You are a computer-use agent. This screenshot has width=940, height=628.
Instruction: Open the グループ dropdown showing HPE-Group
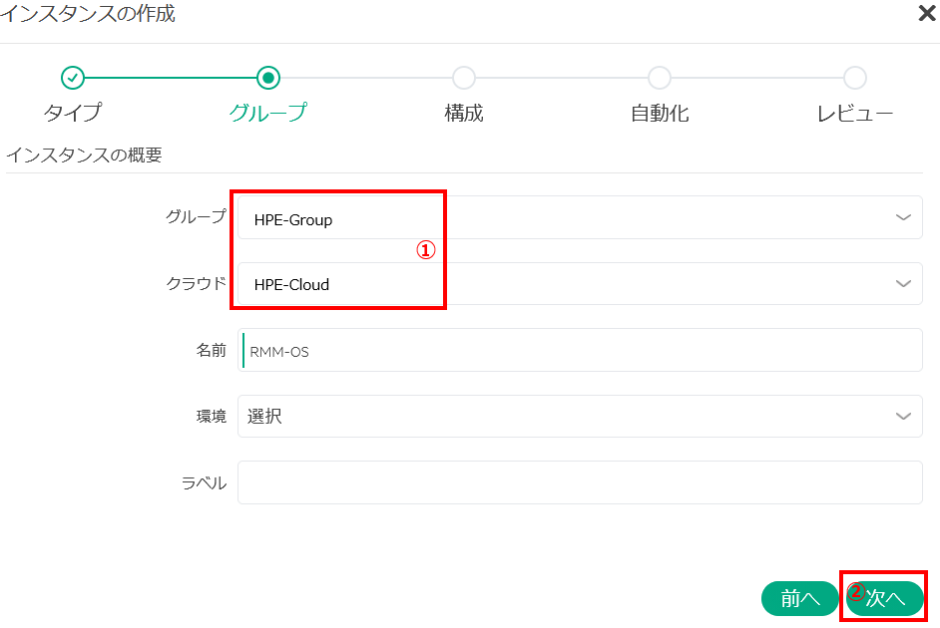tap(580, 217)
